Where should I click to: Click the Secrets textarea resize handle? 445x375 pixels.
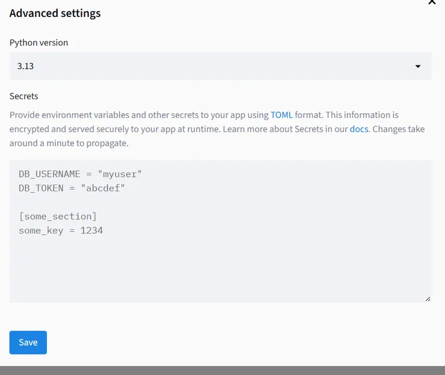click(428, 299)
